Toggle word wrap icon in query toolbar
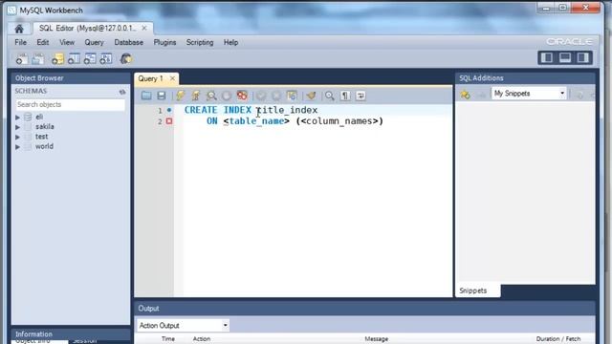This screenshot has height=344, width=612. pyautogui.click(x=361, y=96)
